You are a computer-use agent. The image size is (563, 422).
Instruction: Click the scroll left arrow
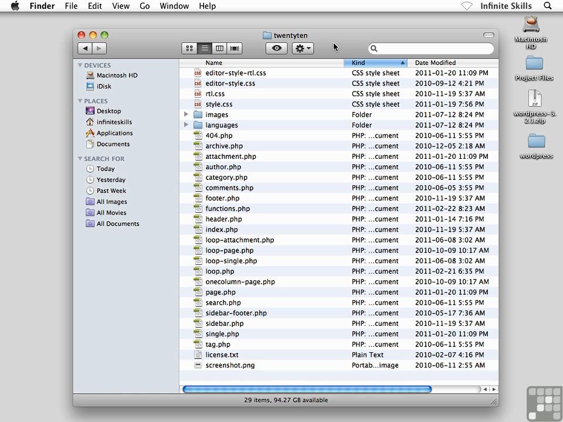tap(485, 389)
